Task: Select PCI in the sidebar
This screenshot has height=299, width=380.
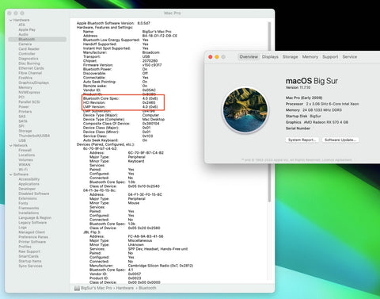Action: click(x=21, y=97)
